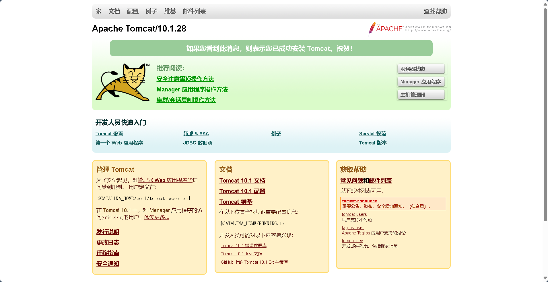Image resolution: width=548 pixels, height=282 pixels.
Task: Open 维基 in the top navigation
Action: [170, 11]
